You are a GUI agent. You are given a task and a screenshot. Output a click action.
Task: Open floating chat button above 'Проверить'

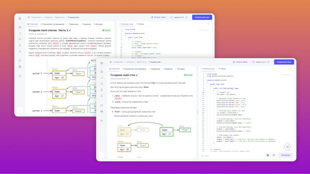[x=287, y=147]
